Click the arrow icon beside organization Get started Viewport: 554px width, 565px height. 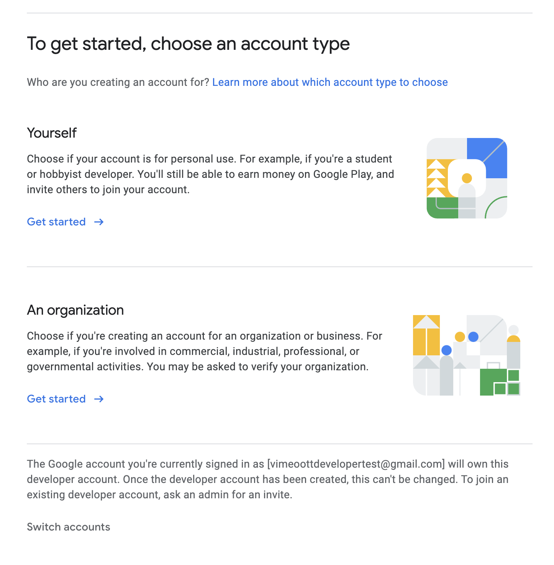(x=99, y=399)
